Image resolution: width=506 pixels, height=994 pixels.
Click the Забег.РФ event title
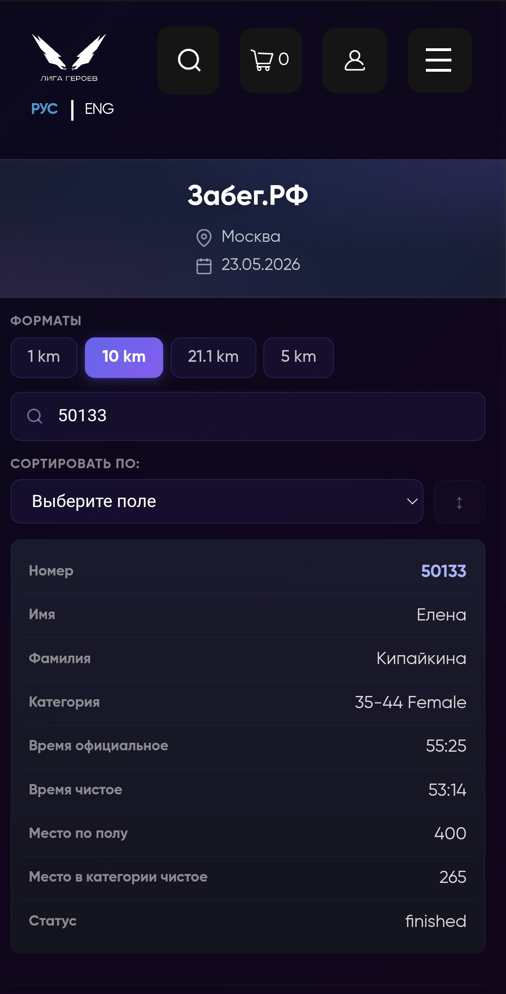click(x=248, y=195)
